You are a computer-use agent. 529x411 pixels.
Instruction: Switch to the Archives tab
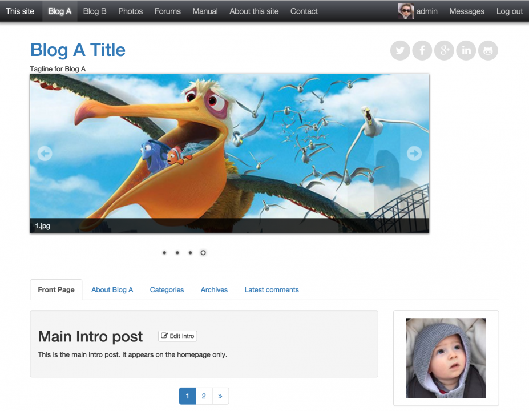coord(214,290)
